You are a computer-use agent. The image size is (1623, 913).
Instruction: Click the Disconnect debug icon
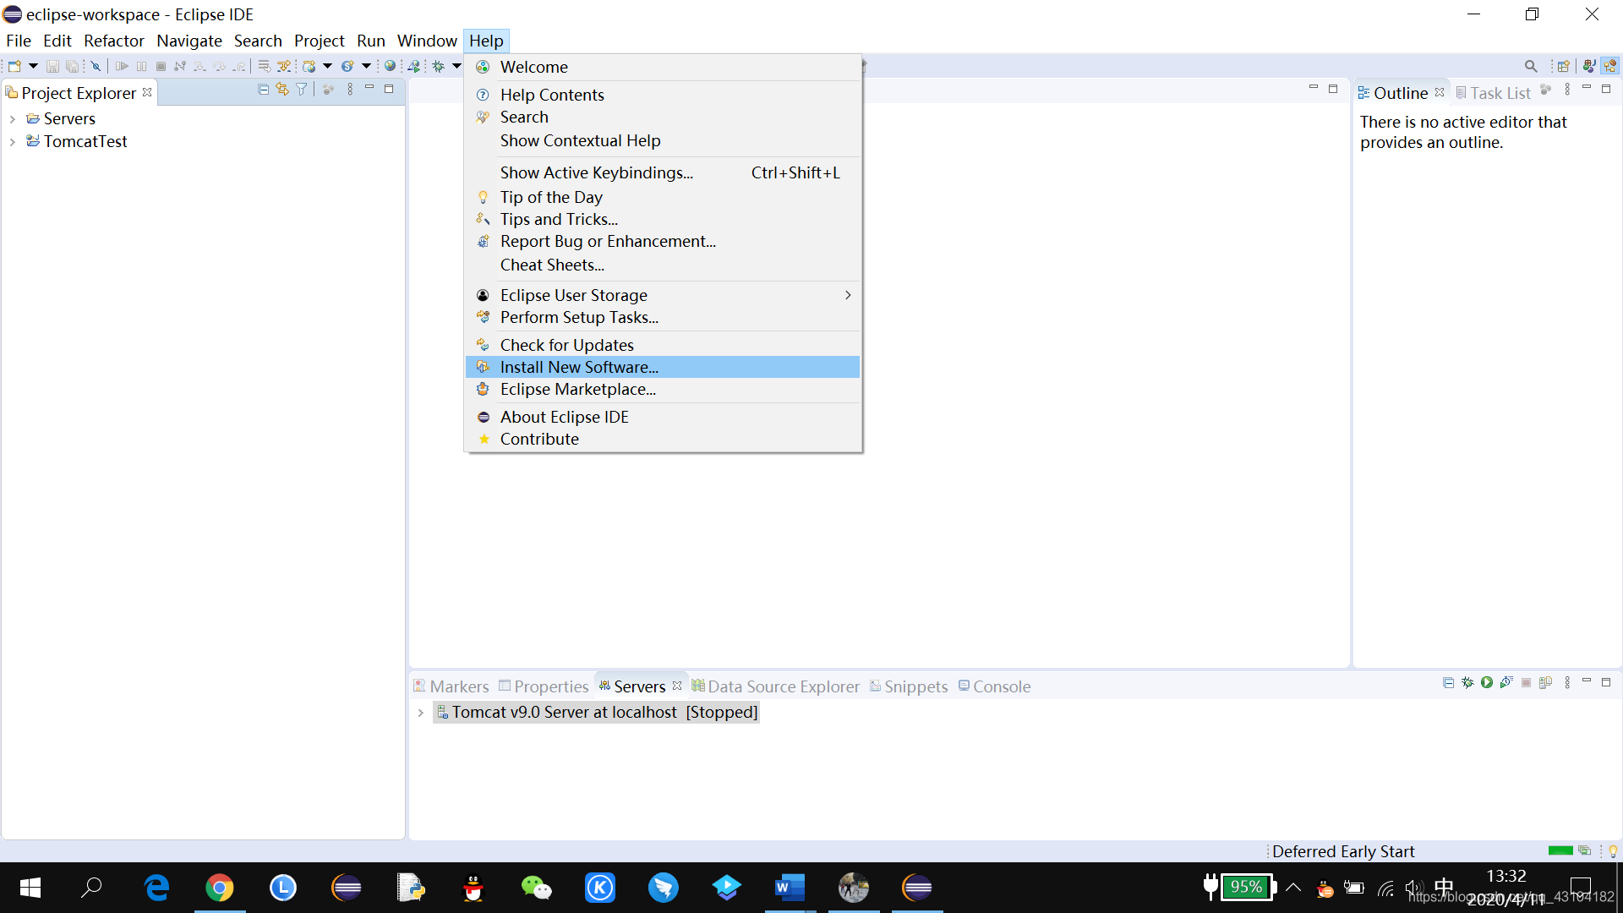point(179,66)
